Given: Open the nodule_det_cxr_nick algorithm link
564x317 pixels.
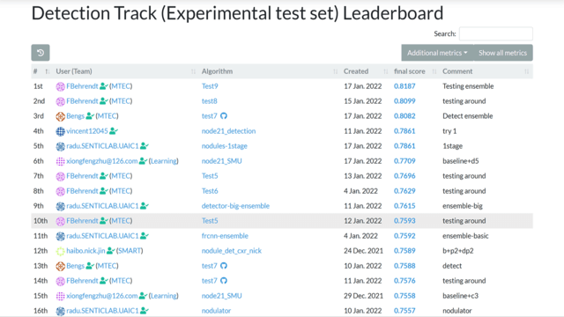Looking at the screenshot, I should pyautogui.click(x=231, y=251).
